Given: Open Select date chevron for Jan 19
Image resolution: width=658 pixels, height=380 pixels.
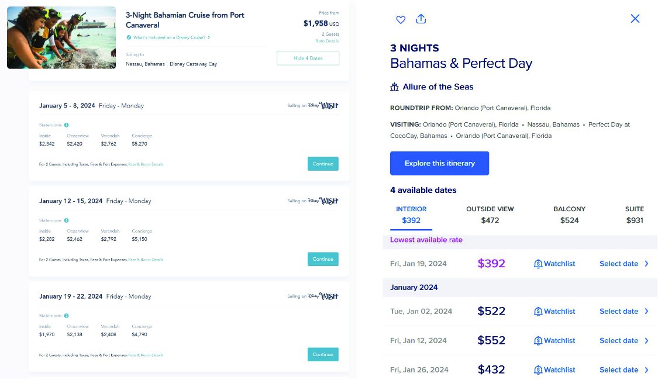Looking at the screenshot, I should (x=647, y=264).
